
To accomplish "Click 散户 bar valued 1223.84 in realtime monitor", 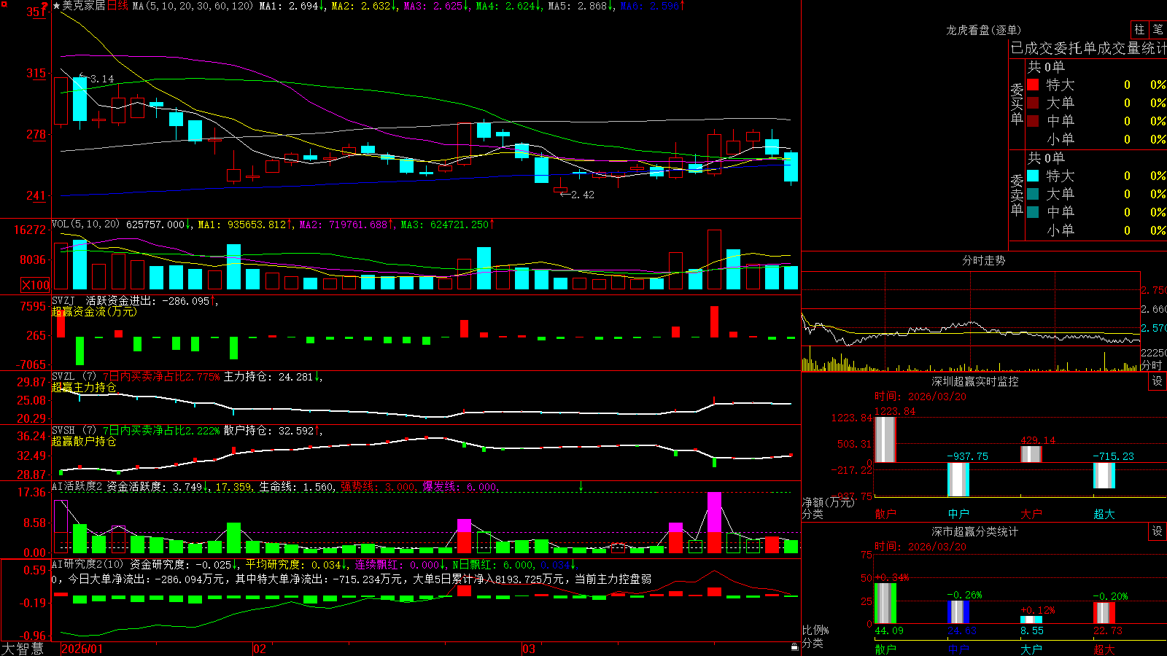I will 885,440.
